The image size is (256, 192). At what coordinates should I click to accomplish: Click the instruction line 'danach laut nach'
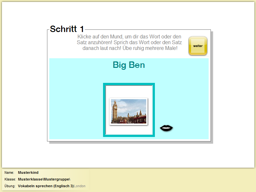pyautogui.click(x=130, y=48)
